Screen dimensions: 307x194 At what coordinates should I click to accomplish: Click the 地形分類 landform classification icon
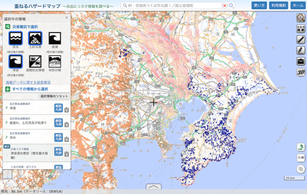tap(55, 61)
